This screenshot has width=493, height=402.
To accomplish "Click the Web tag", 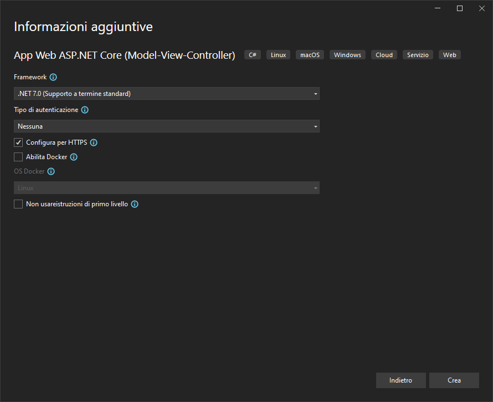I will pyautogui.click(x=450, y=55).
